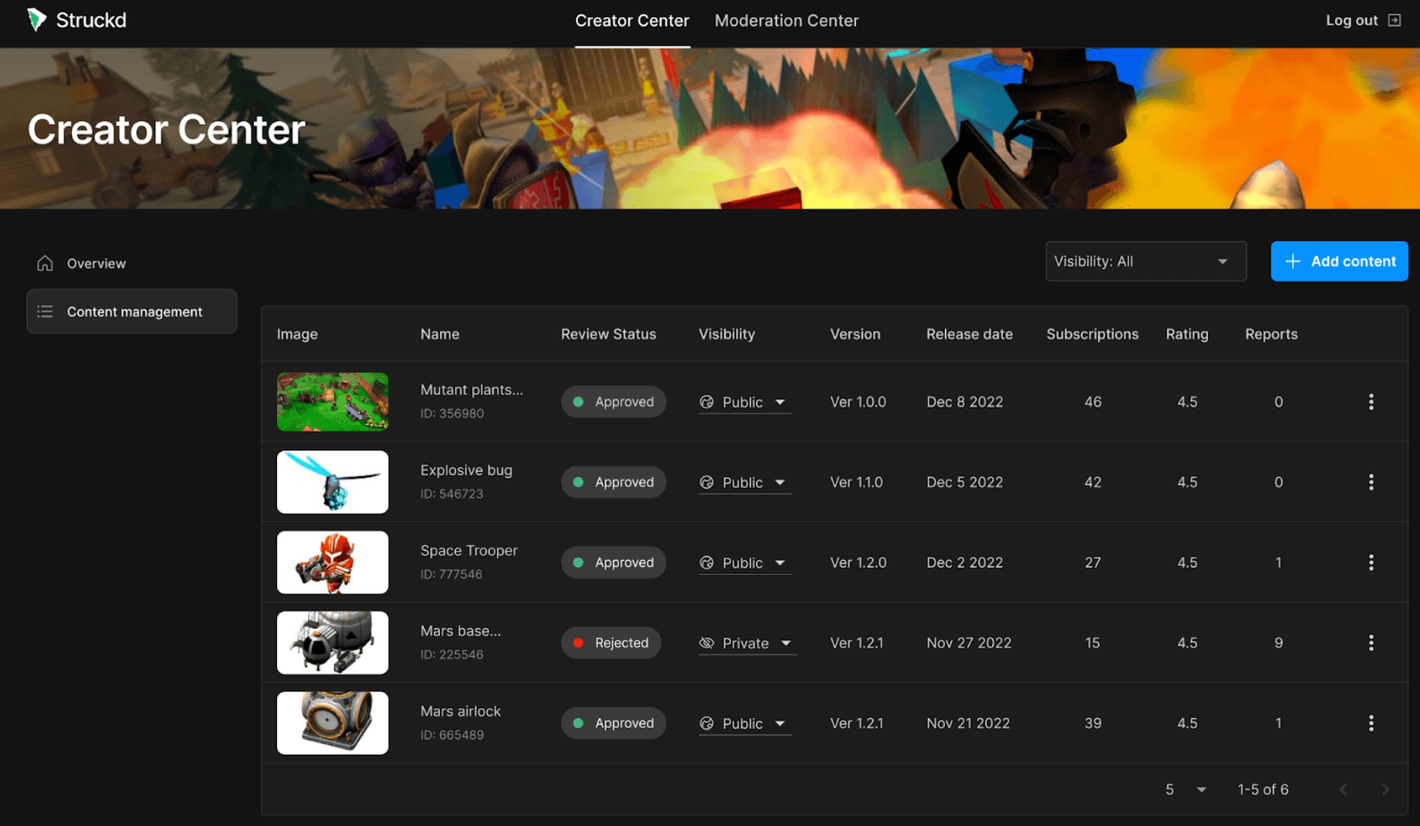Go to the next page arrow
Viewport: 1420px width, 826px height.
(1385, 789)
